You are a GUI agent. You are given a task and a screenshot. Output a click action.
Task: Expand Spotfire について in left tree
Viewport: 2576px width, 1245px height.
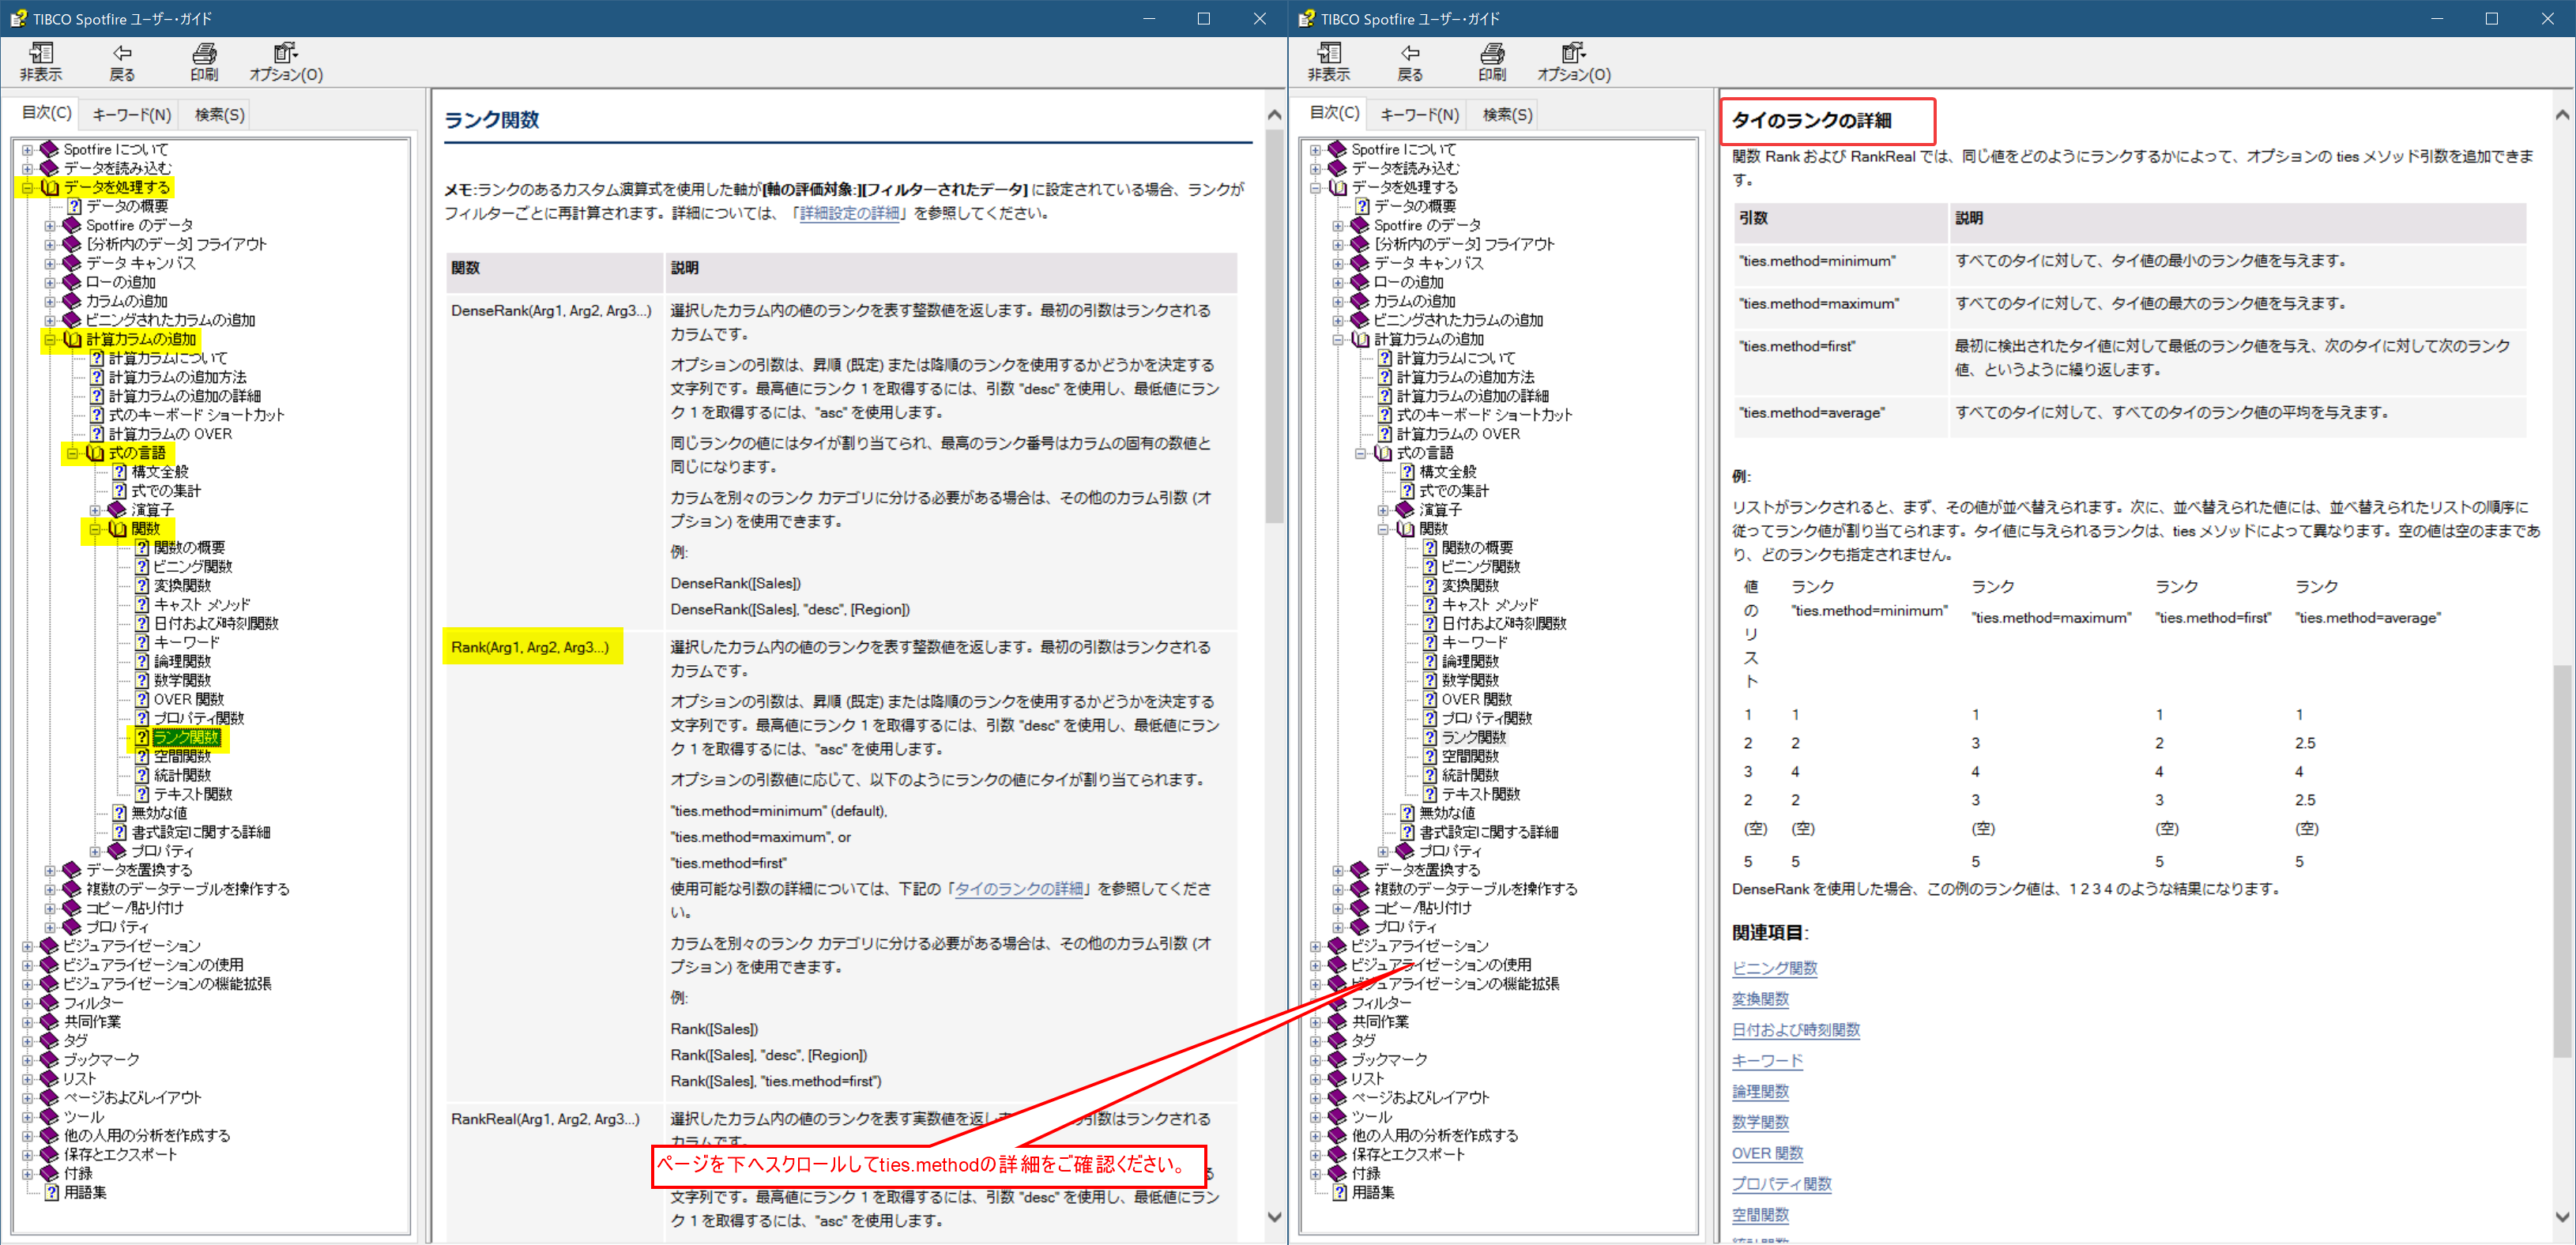click(x=27, y=150)
